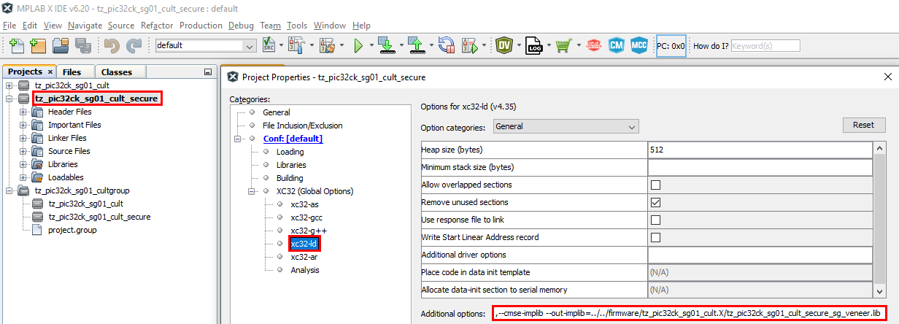Select the General category
This screenshot has height=324, width=899.
[276, 112]
